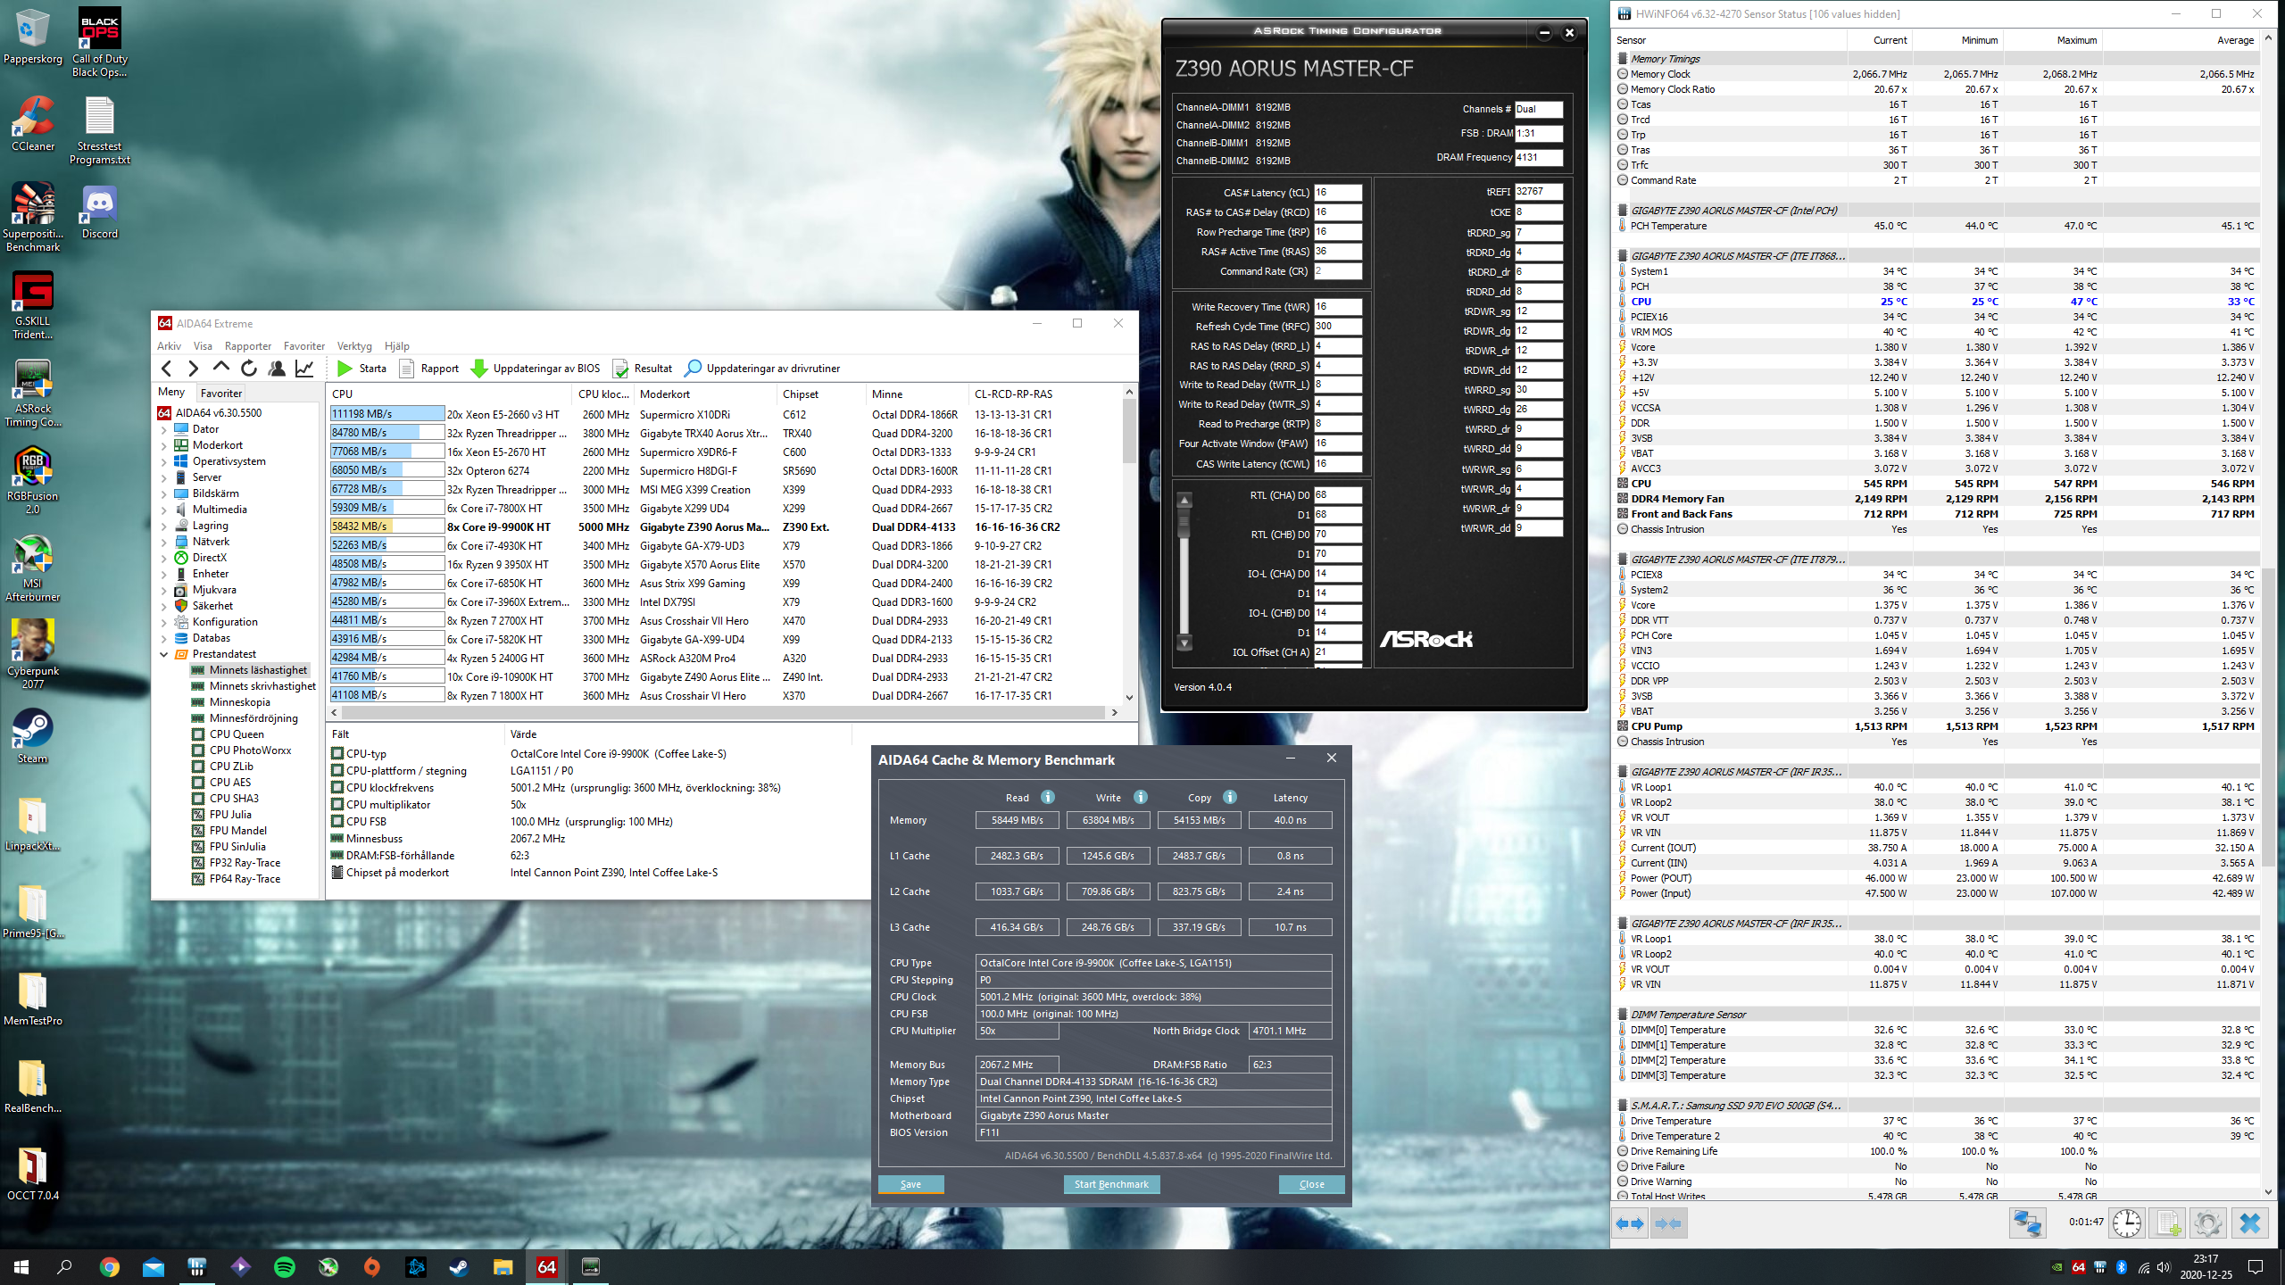The height and width of the screenshot is (1285, 2285).
Task: Click the CAS# Latency (tCL) value field
Action: pos(1337,193)
